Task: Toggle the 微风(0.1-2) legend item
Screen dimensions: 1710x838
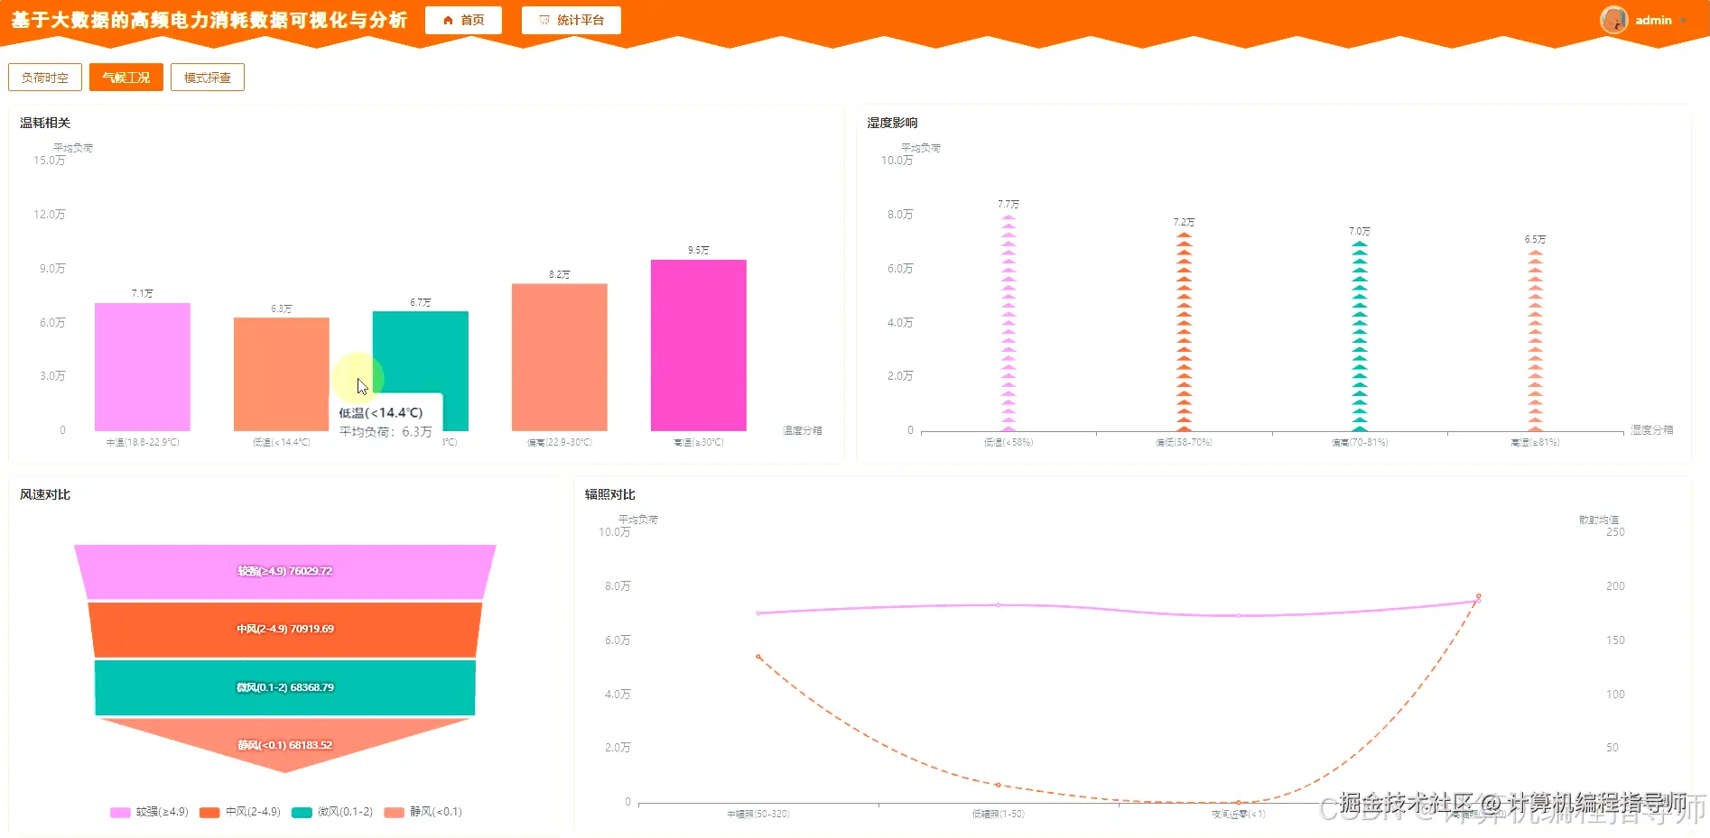Action: click(x=332, y=812)
